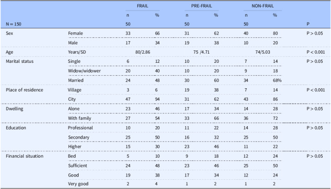Click the Years/SD cell
Viewport: 331px width, 189px height.
[x=79, y=52]
